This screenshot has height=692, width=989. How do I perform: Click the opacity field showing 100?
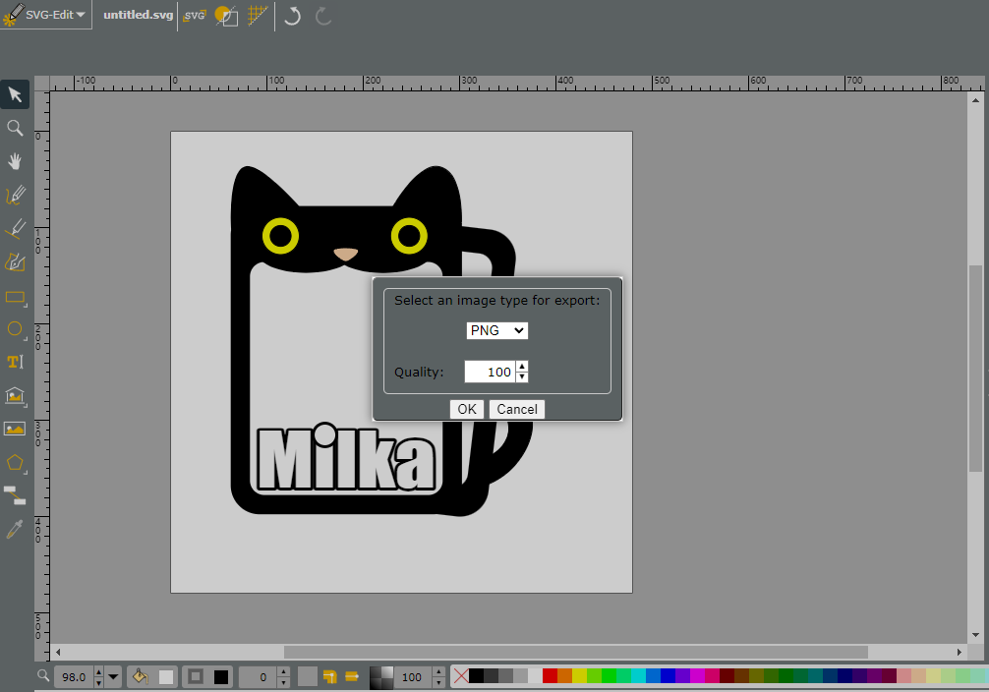click(413, 677)
